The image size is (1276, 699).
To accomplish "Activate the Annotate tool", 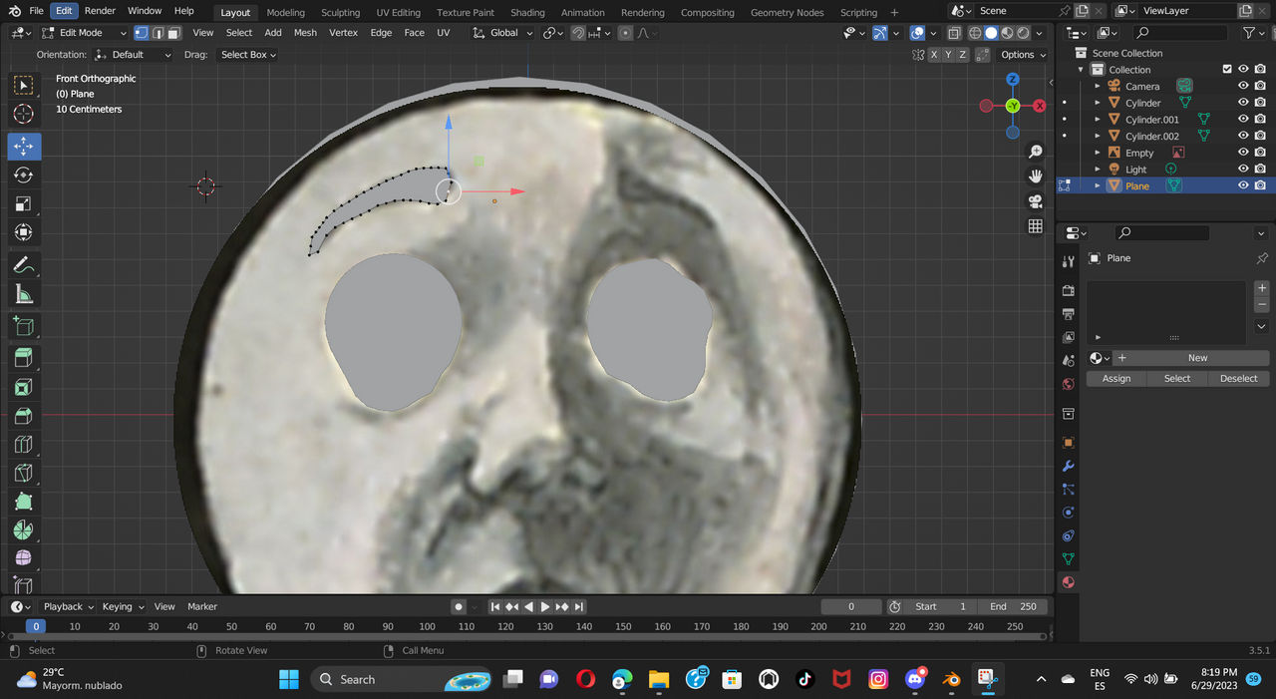I will point(24,265).
